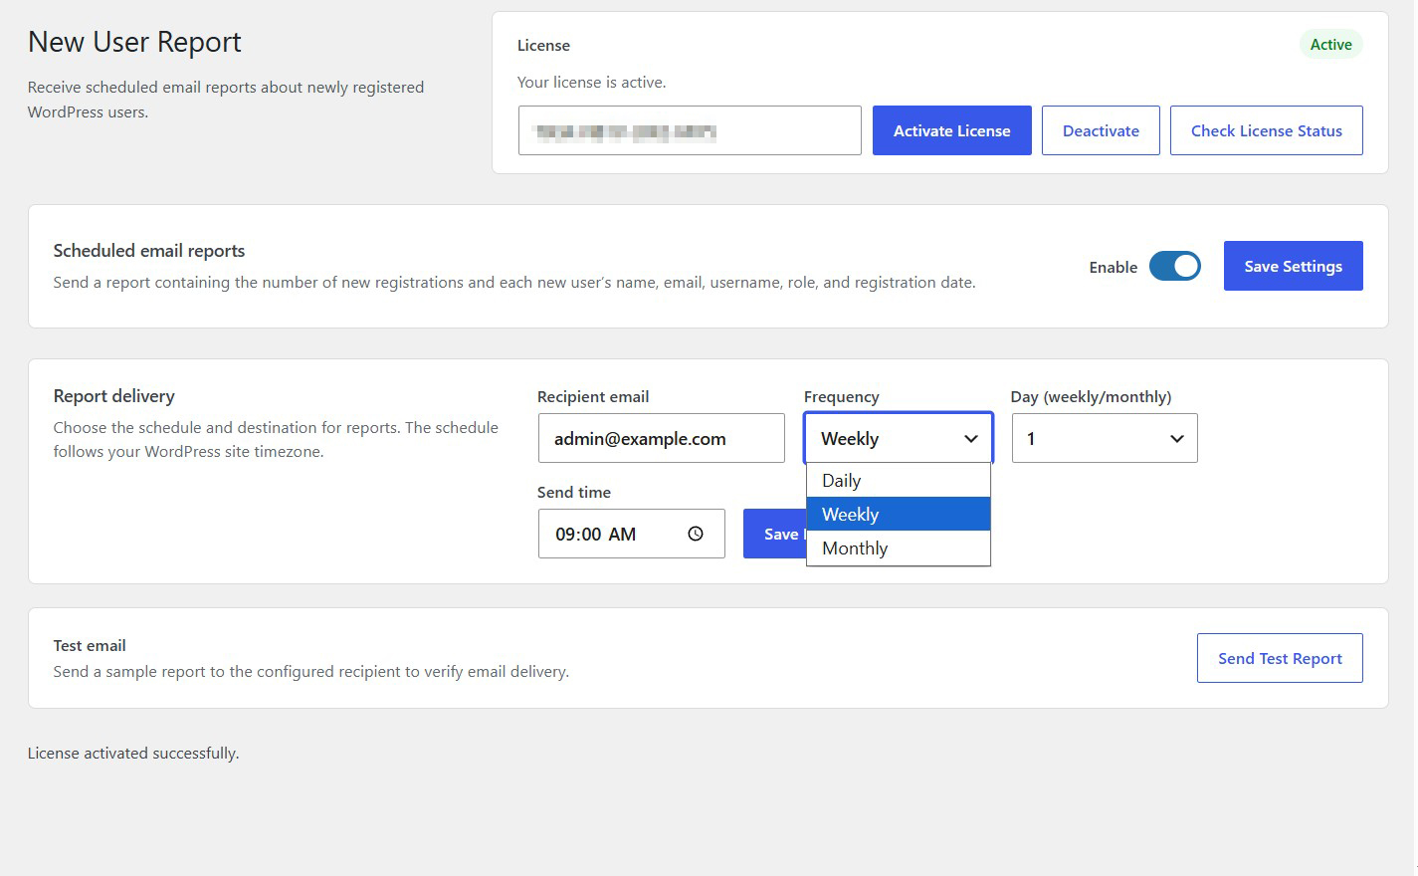Click the green Active status badge
Screen dimensions: 1418x876
click(1330, 44)
